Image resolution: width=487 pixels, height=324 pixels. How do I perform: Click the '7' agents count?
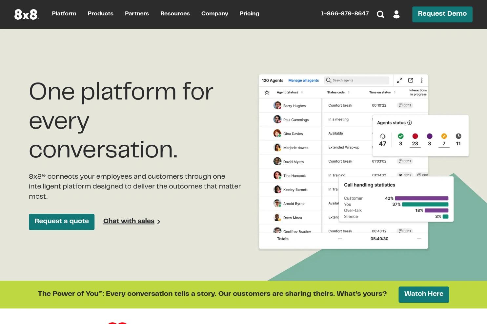[x=444, y=144]
